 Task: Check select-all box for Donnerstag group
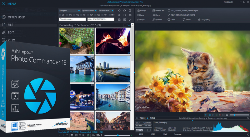125,25
